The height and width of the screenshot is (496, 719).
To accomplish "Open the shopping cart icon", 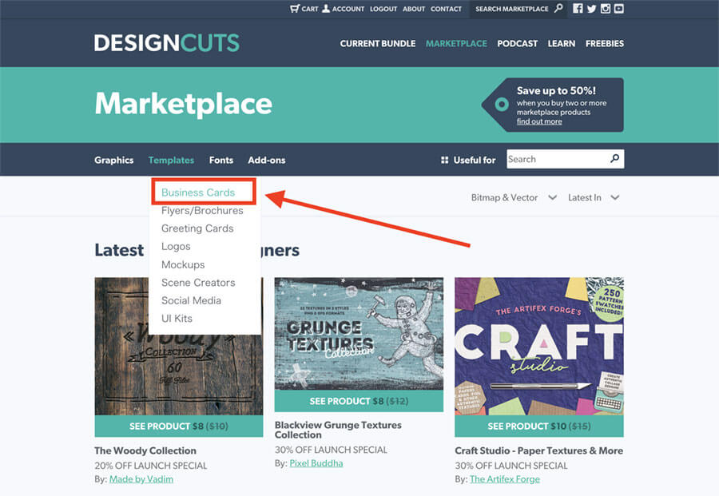I will tap(294, 9).
